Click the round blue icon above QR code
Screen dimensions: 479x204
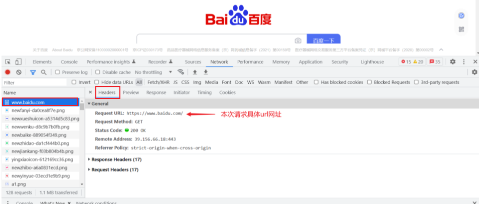[x=461, y=15]
